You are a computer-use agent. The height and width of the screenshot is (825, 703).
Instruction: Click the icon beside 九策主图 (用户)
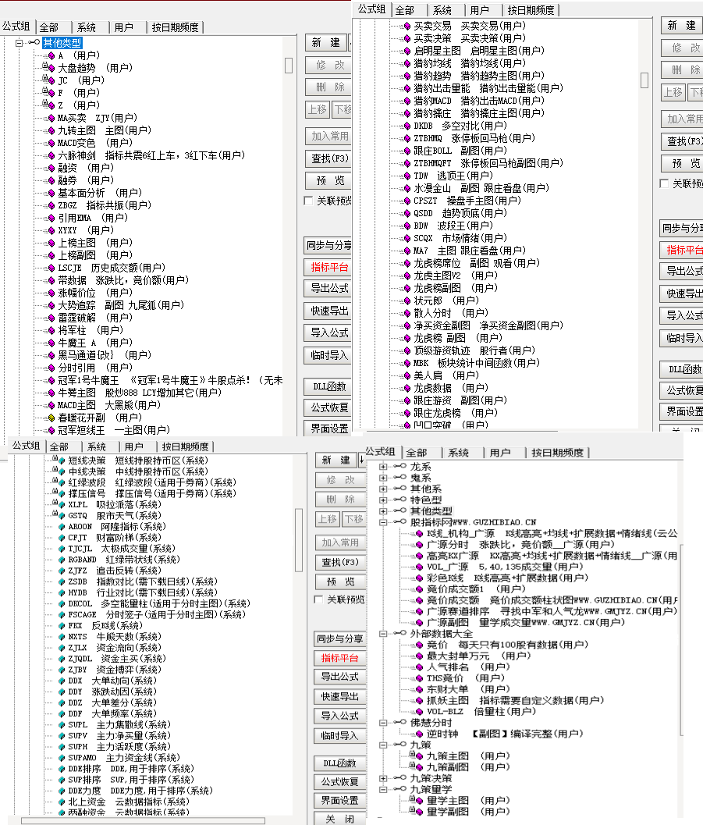point(419,756)
